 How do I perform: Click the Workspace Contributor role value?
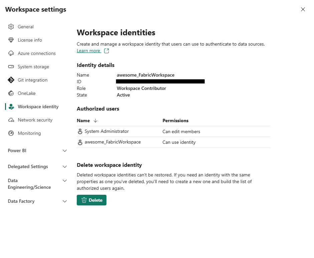click(141, 88)
